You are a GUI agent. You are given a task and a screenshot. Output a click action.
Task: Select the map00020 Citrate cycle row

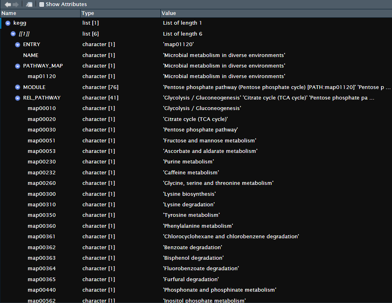click(x=42, y=119)
